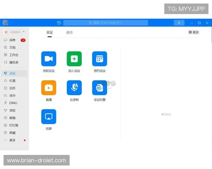
Task: Open 会议纪要 meeting minutes icon
Action: (x=100, y=88)
